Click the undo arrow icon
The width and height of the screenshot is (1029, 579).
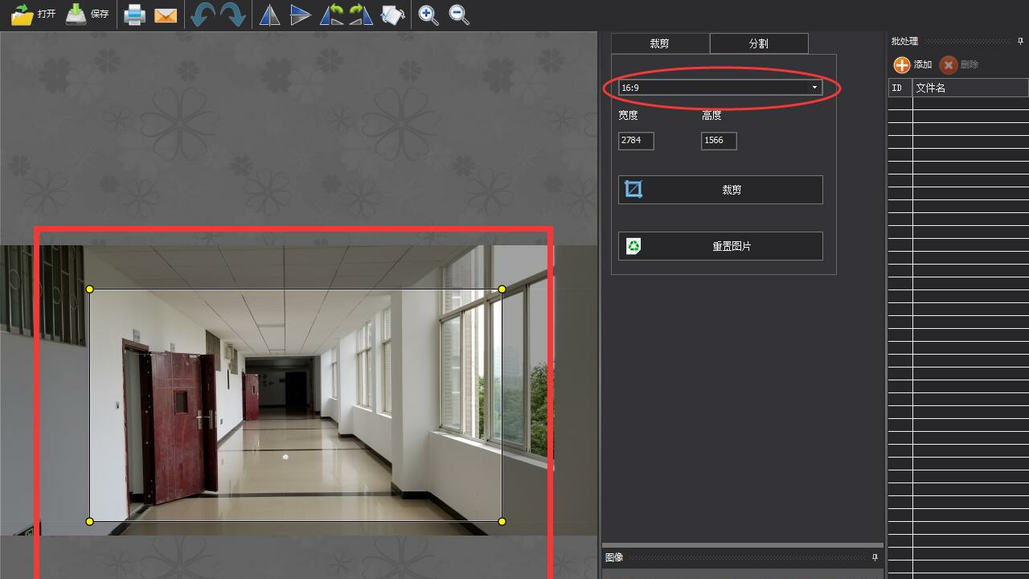click(x=202, y=15)
